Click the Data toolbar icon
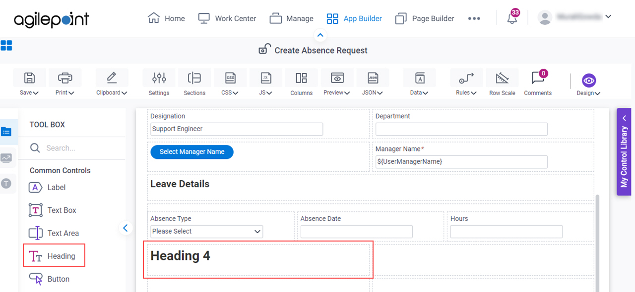Screen dimensions: 635x292 click(x=419, y=78)
